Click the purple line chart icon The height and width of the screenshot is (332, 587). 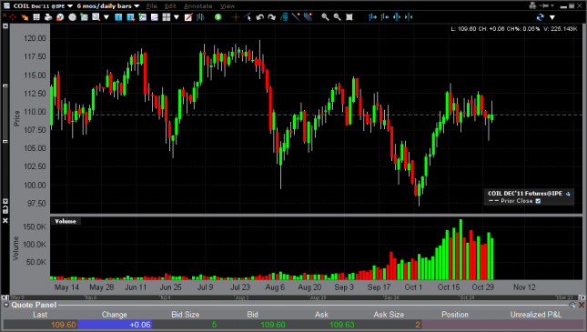coord(154,17)
